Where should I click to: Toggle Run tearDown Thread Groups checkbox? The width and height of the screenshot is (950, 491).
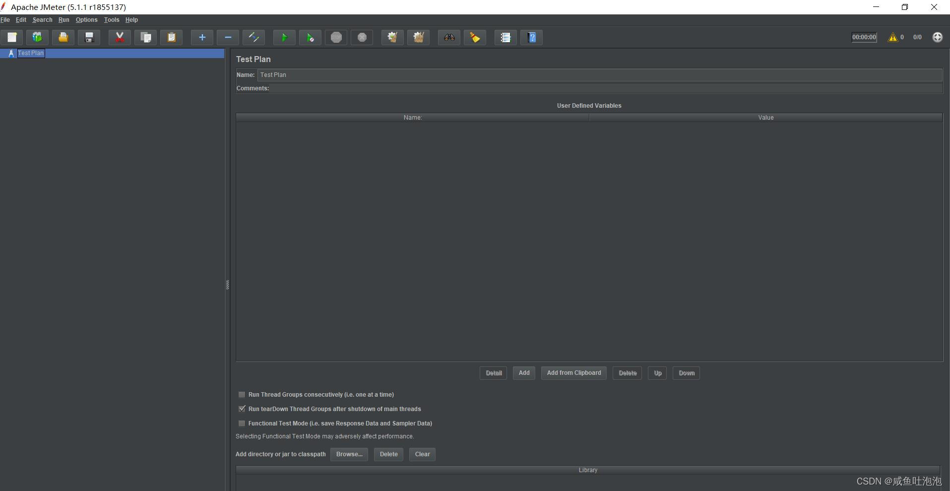(x=242, y=409)
